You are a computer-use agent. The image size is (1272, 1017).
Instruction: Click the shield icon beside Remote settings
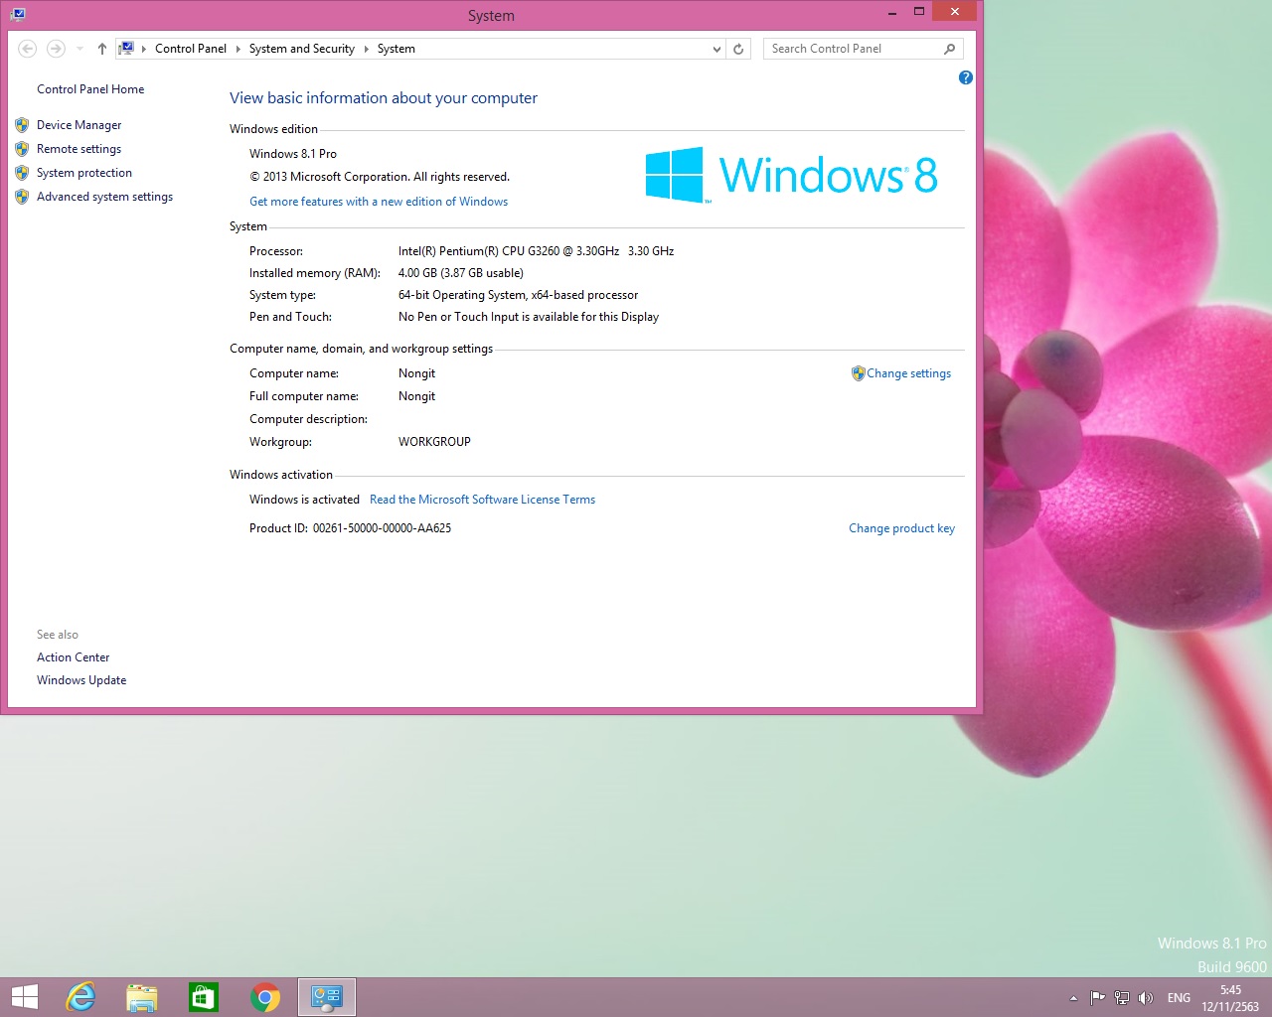click(x=22, y=149)
